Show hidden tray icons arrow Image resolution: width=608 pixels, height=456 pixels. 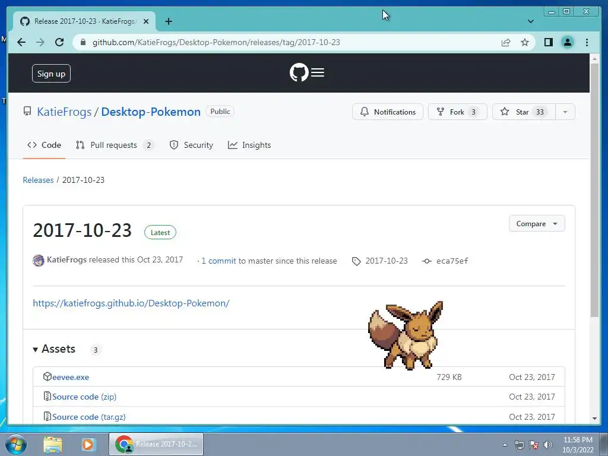[x=505, y=445]
